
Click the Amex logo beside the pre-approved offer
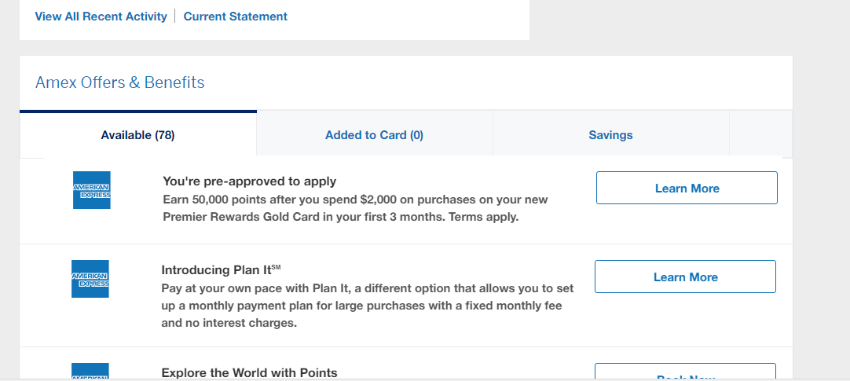point(92,190)
